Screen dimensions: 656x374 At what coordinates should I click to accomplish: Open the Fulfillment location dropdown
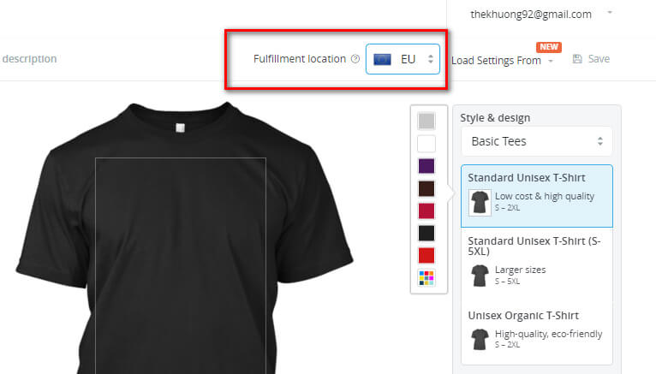tap(403, 59)
